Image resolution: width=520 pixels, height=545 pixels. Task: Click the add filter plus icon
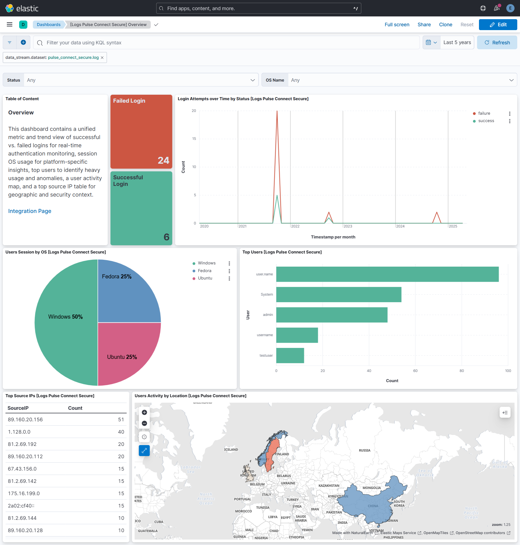(x=23, y=42)
